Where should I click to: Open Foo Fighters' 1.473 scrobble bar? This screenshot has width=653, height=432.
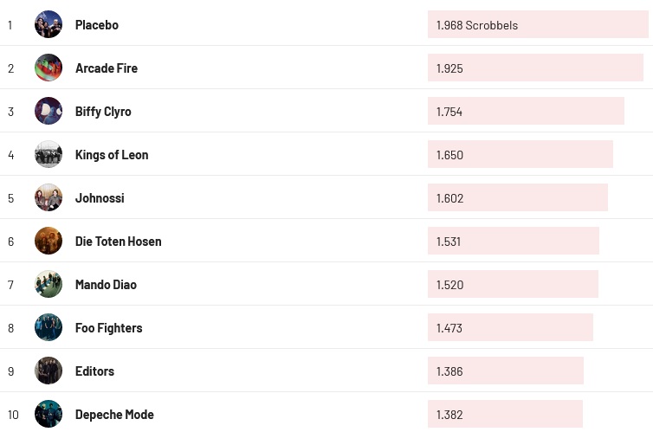click(x=510, y=327)
